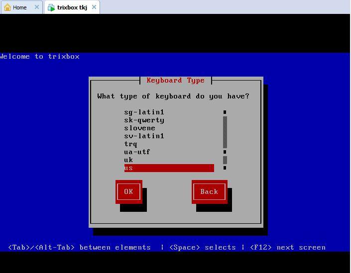Click the F12 next screen hint
The width and height of the screenshot is (351, 273).
point(288,247)
